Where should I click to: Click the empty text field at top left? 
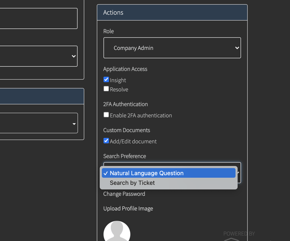[x=39, y=18]
